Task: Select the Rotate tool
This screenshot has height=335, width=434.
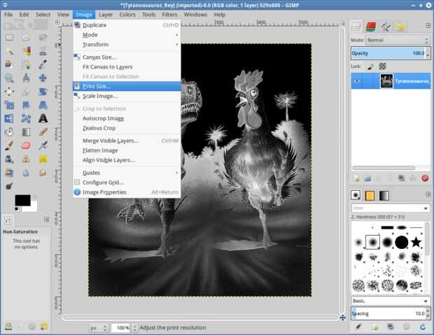Action: click(43, 92)
